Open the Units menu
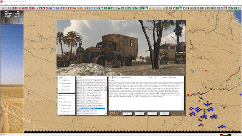The image size is (242, 136). [34, 4]
